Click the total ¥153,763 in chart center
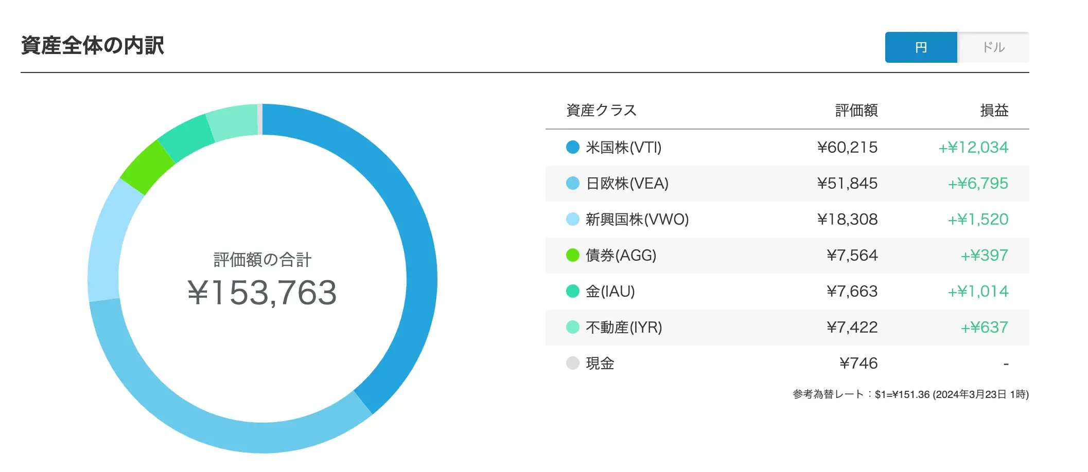The height and width of the screenshot is (472, 1088). coord(262,293)
